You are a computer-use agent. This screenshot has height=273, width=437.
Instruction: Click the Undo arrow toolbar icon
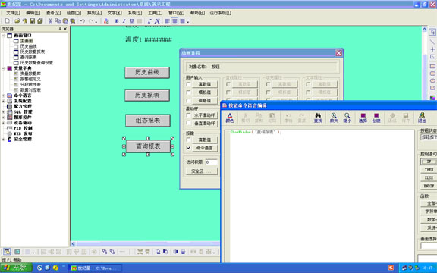[x=83, y=21]
